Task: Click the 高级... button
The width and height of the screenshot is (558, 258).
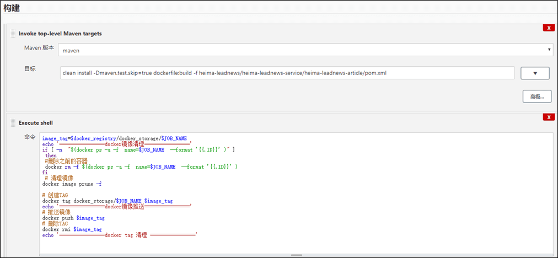Action: [x=537, y=96]
